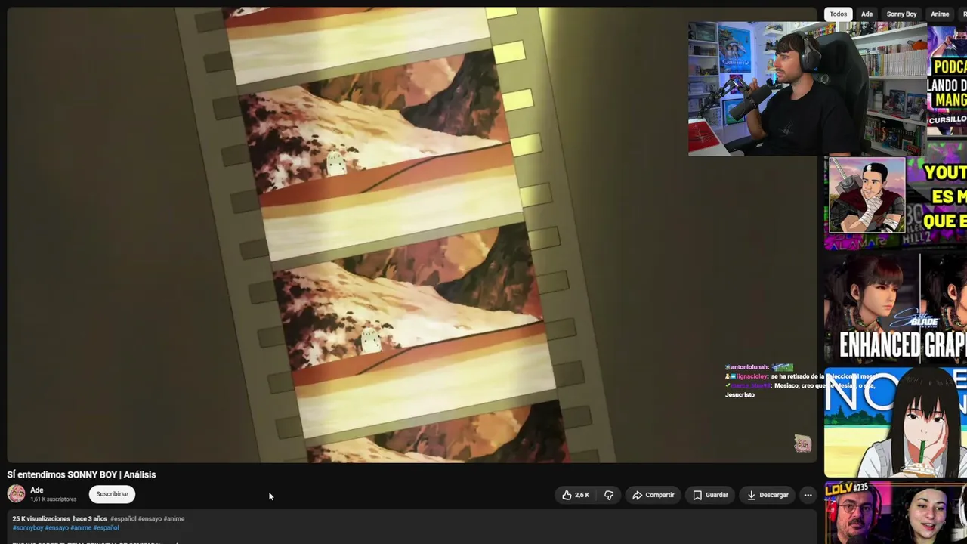Open the Ade channel avatar
The image size is (967, 544).
[x=16, y=494]
